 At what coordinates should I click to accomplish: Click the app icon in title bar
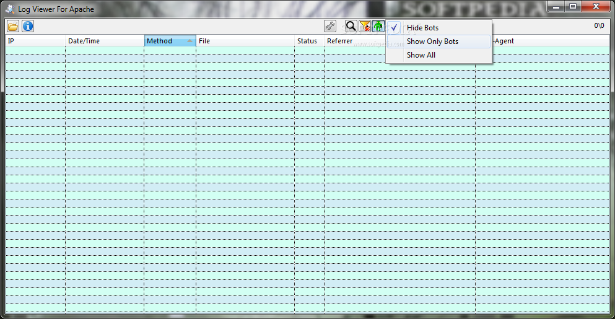(10, 9)
